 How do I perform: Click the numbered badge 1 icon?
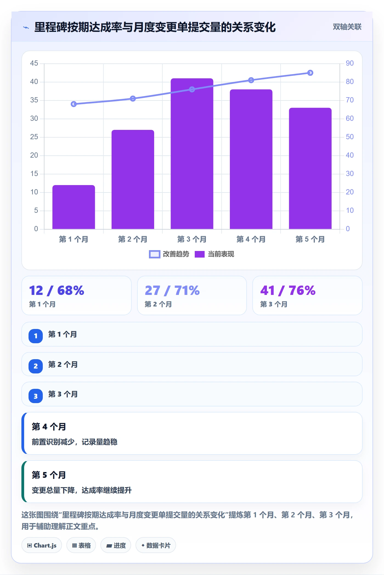pos(36,336)
